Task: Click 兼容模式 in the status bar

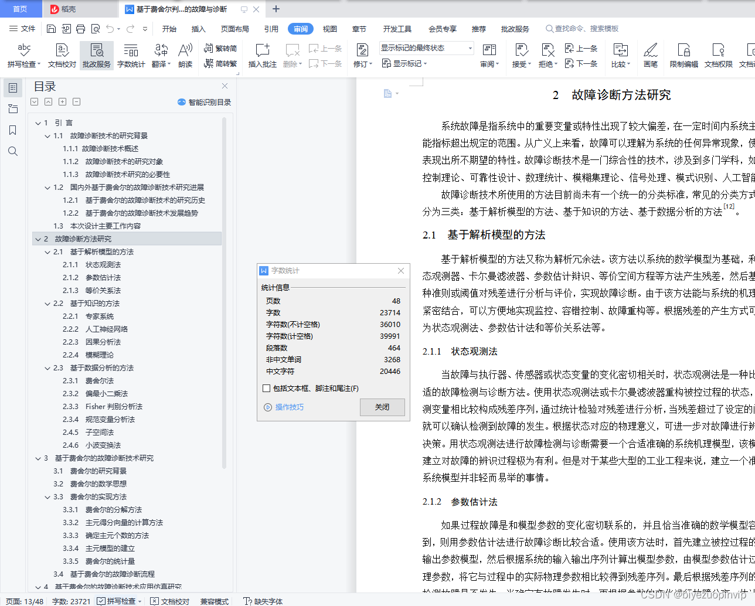Action: (215, 601)
